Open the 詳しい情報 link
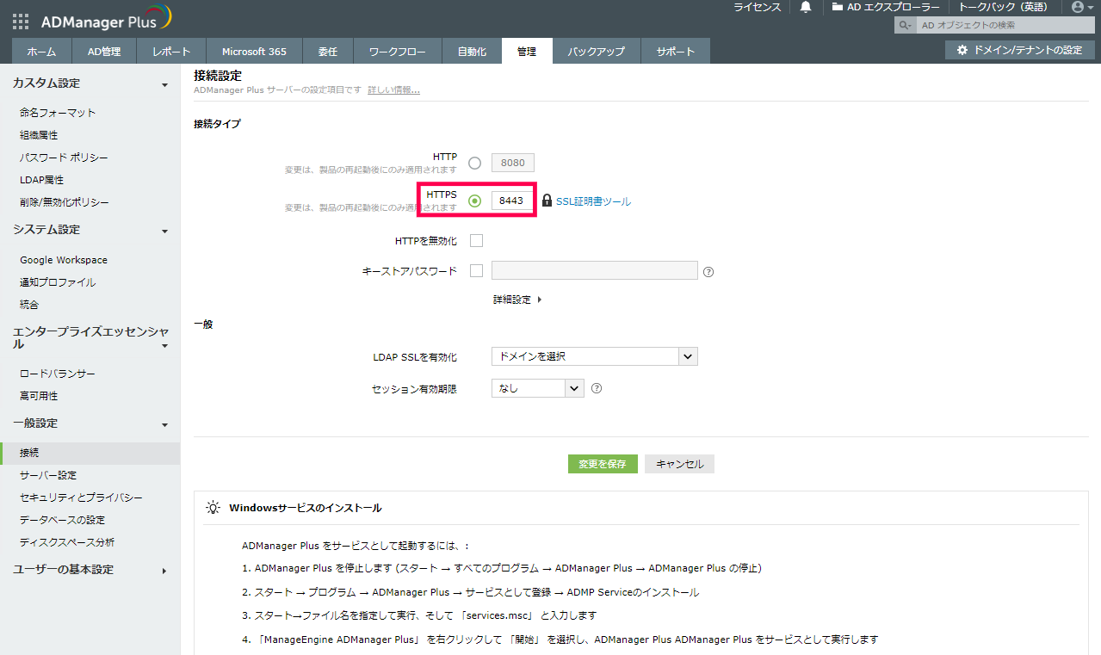The width and height of the screenshot is (1101, 655). [393, 90]
